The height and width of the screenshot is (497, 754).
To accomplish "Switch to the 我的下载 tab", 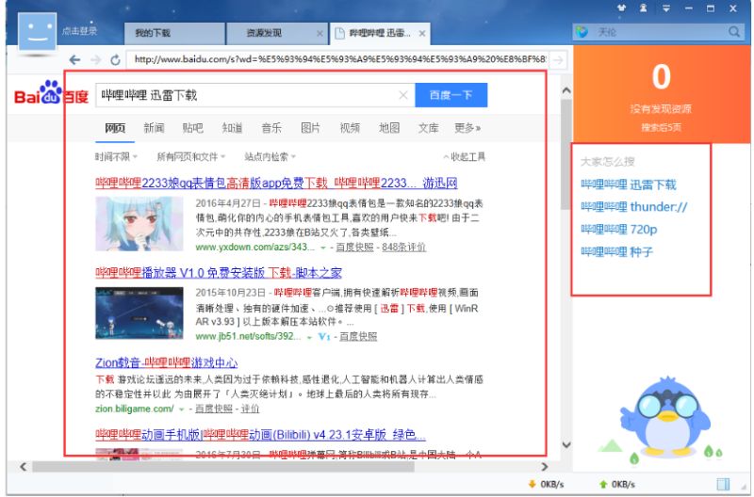I will [174, 33].
